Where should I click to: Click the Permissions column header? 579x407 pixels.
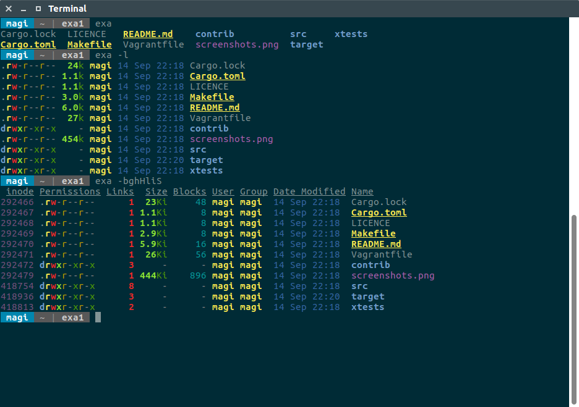[70, 191]
